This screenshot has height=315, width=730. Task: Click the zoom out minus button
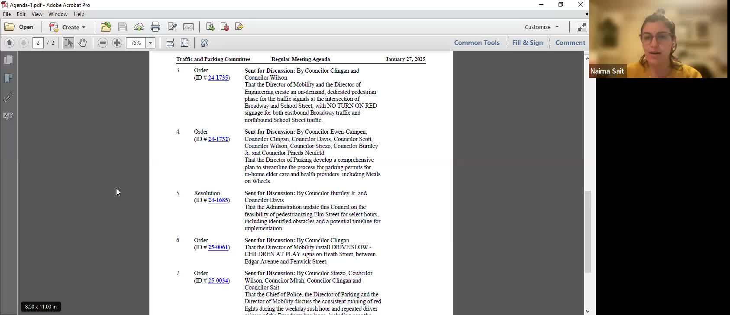(103, 43)
